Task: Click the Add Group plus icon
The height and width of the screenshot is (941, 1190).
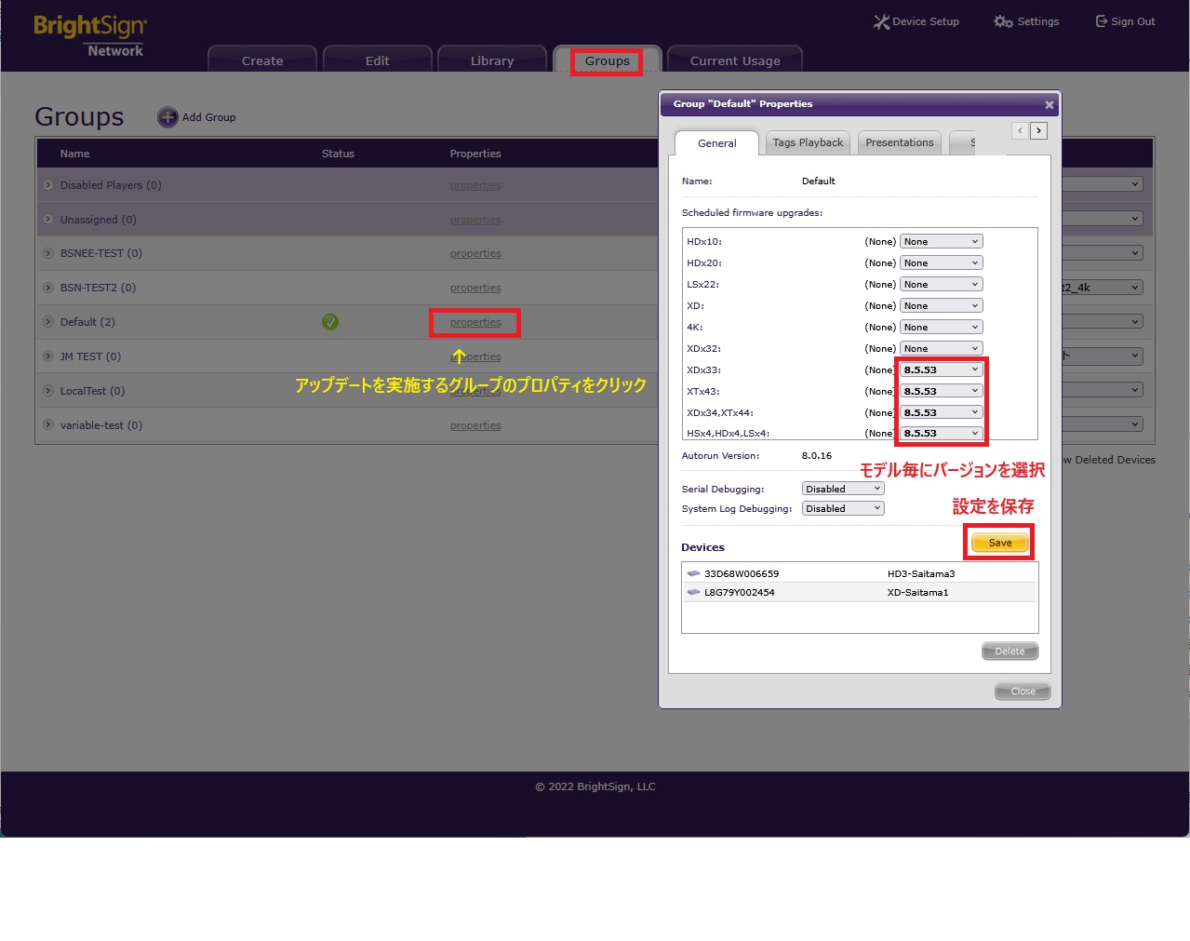Action: tap(167, 117)
